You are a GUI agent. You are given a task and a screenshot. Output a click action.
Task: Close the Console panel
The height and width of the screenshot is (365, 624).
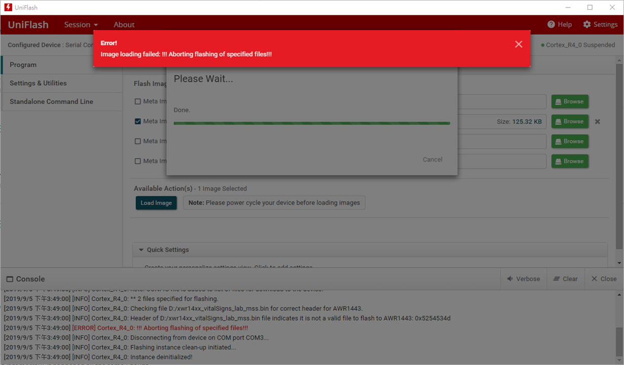pos(604,279)
